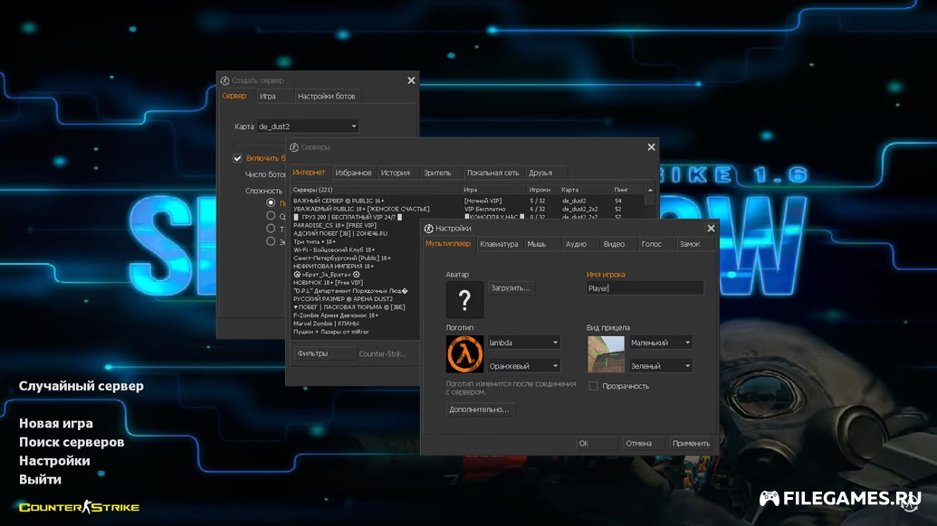Open the Избранное tab in Серверы
The width and height of the screenshot is (937, 526).
(x=353, y=173)
